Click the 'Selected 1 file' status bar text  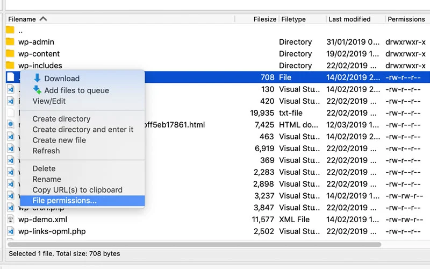pos(64,253)
